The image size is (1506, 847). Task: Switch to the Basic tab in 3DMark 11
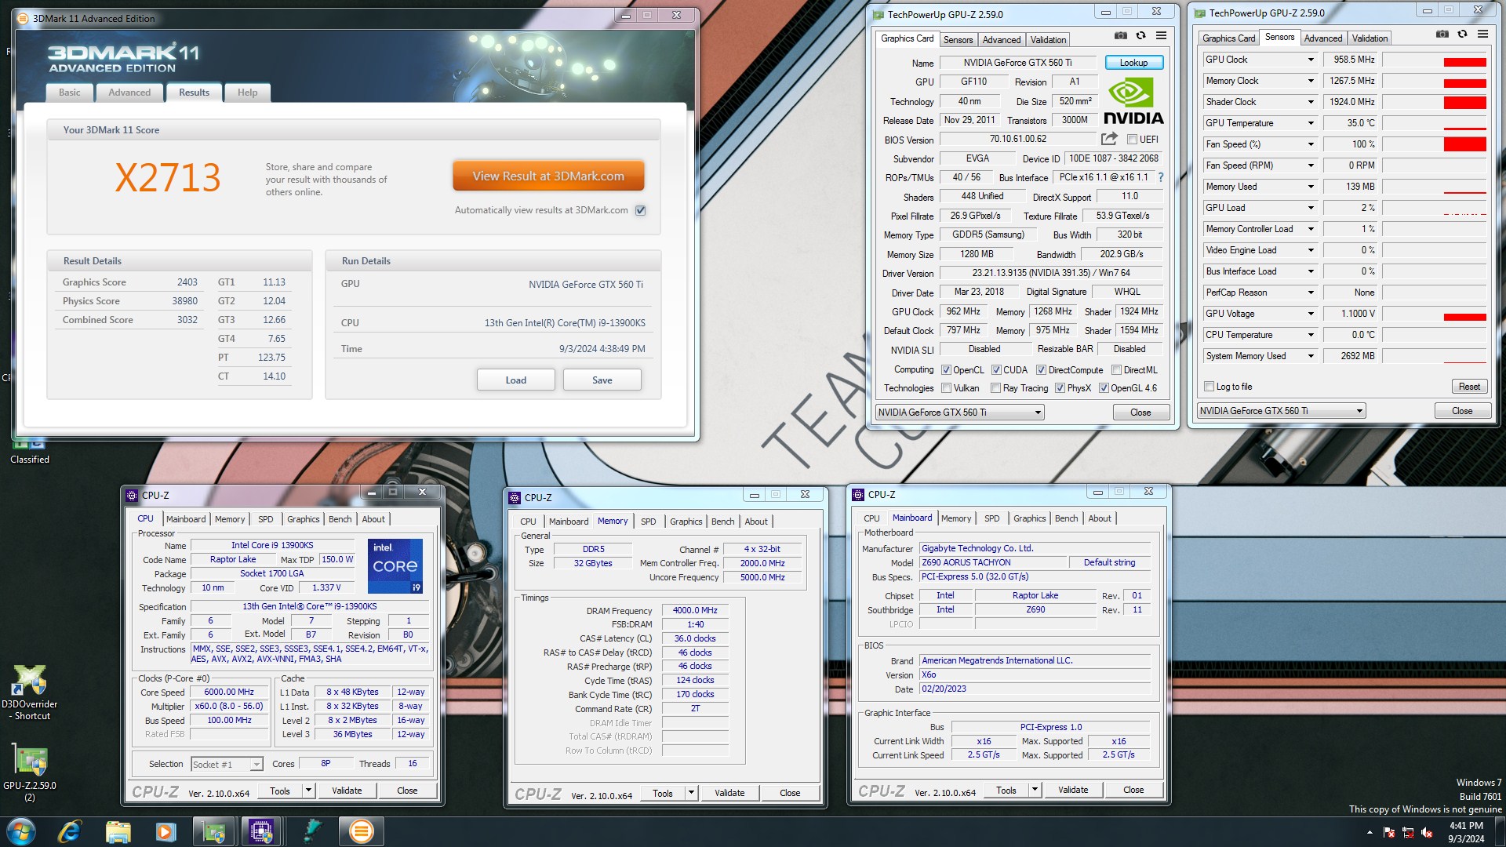69,93
